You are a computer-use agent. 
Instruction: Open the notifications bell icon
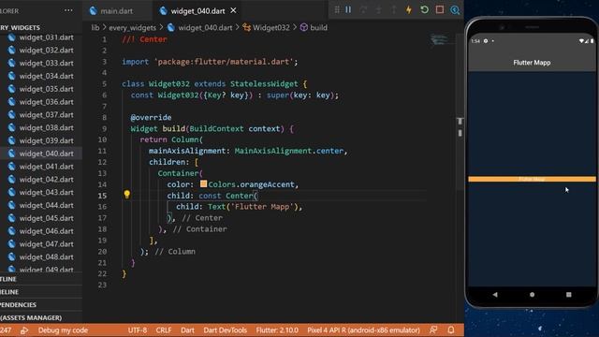pos(451,330)
